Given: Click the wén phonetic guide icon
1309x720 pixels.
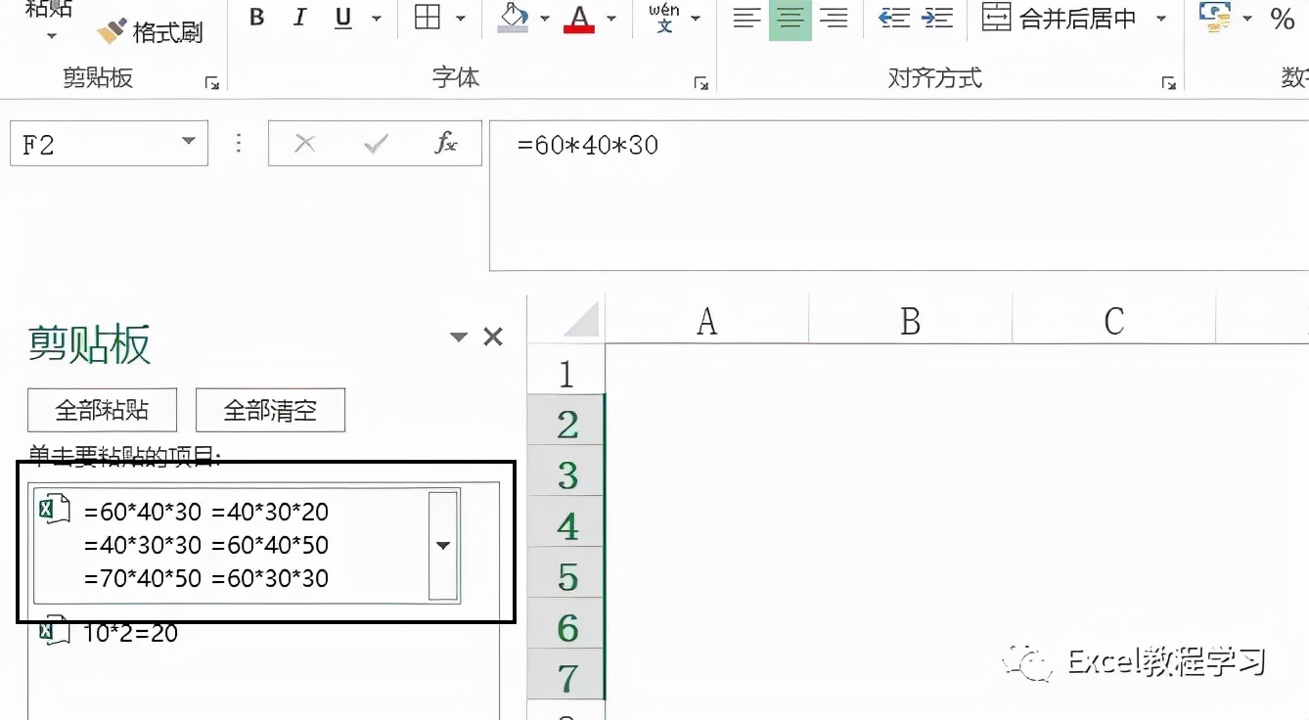Looking at the screenshot, I should tap(664, 17).
